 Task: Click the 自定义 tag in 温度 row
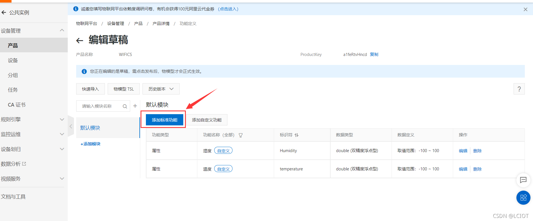tap(223, 169)
